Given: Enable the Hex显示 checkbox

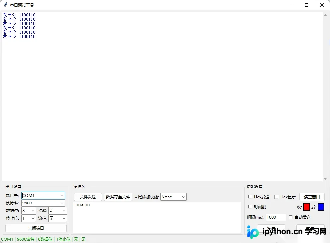Looking at the screenshot, I should point(276,197).
